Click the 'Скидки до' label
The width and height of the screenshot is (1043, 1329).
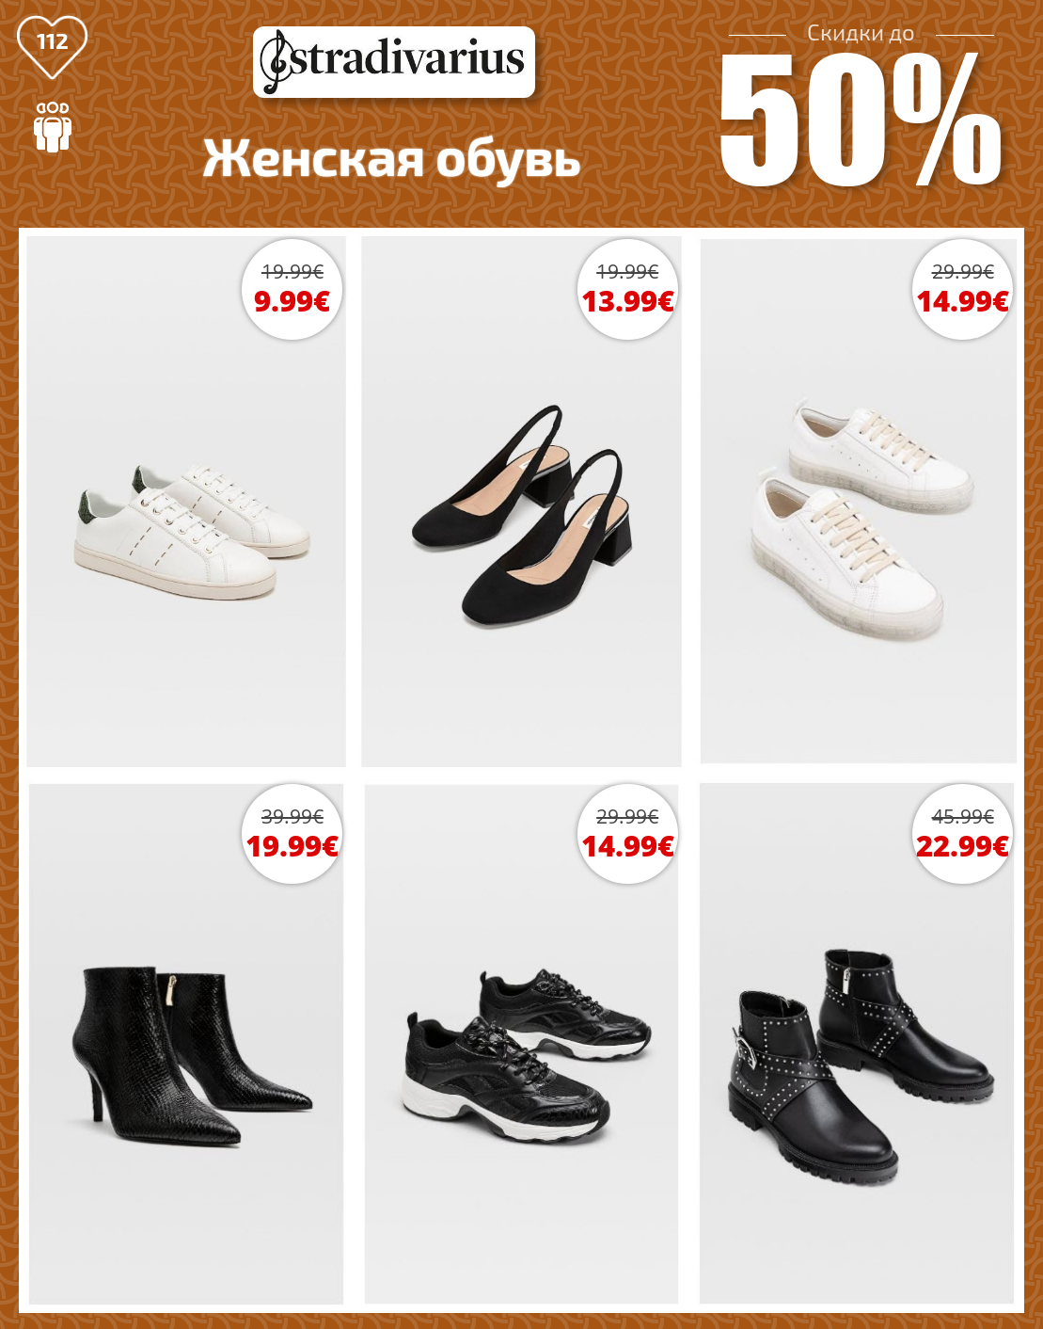pyautogui.click(x=861, y=33)
